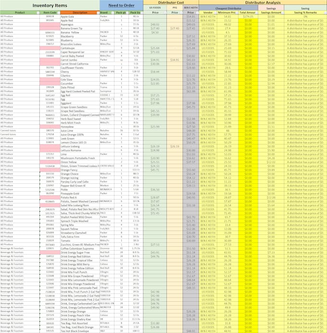327x333 pixels.
Task: Select the Asparagus description cell
Action: click(x=80, y=25)
